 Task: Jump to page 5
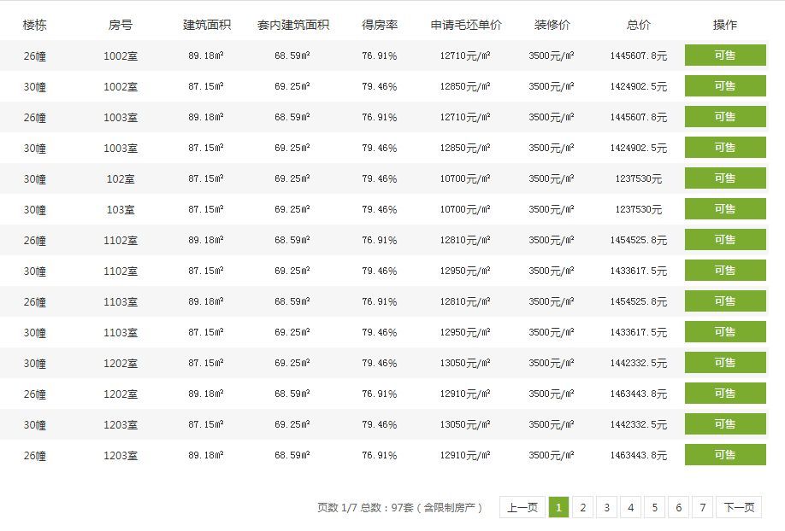pos(655,507)
